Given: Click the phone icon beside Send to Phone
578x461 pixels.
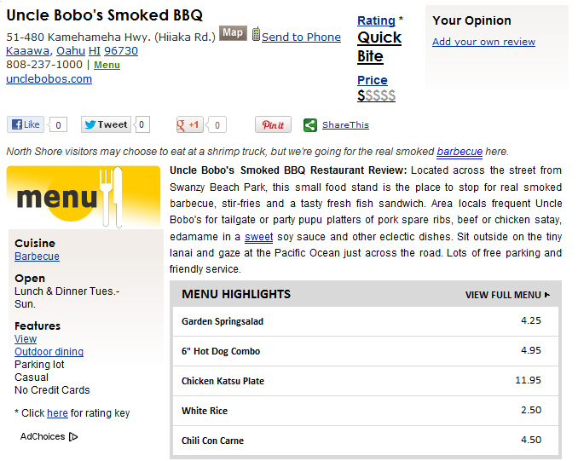Looking at the screenshot, I should [257, 34].
